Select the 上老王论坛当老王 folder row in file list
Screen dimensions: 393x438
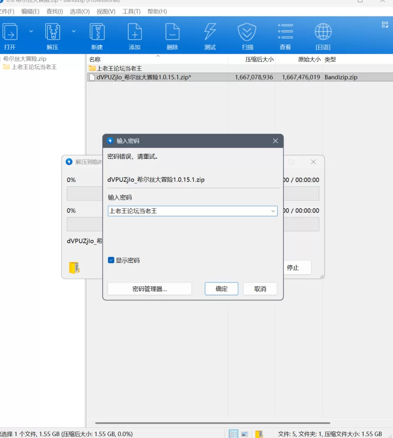pyautogui.click(x=240, y=69)
